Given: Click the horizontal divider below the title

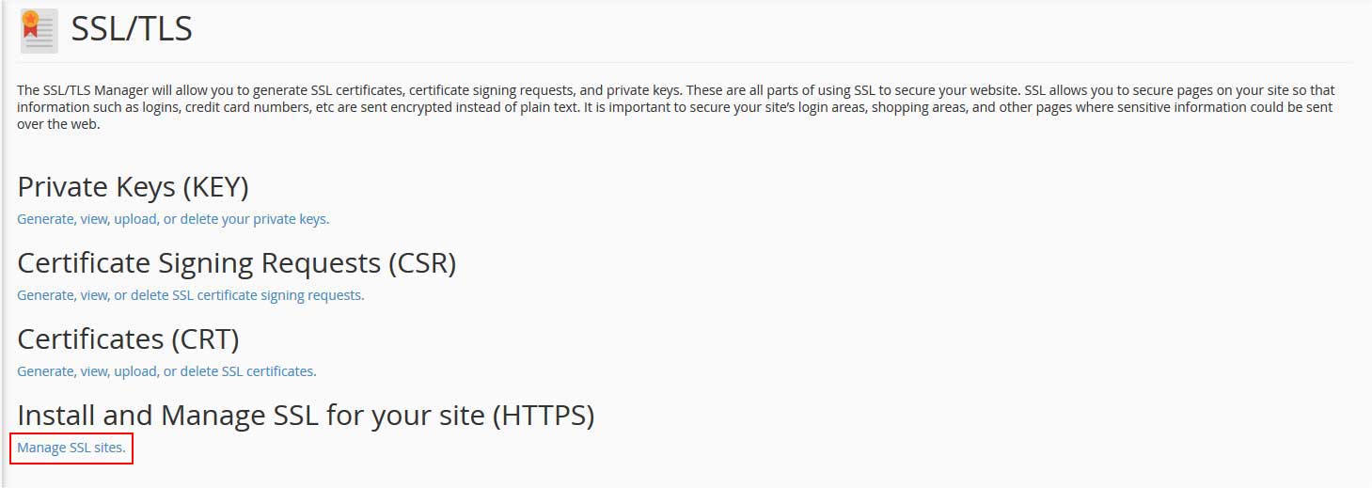Looking at the screenshot, I should pos(685,63).
